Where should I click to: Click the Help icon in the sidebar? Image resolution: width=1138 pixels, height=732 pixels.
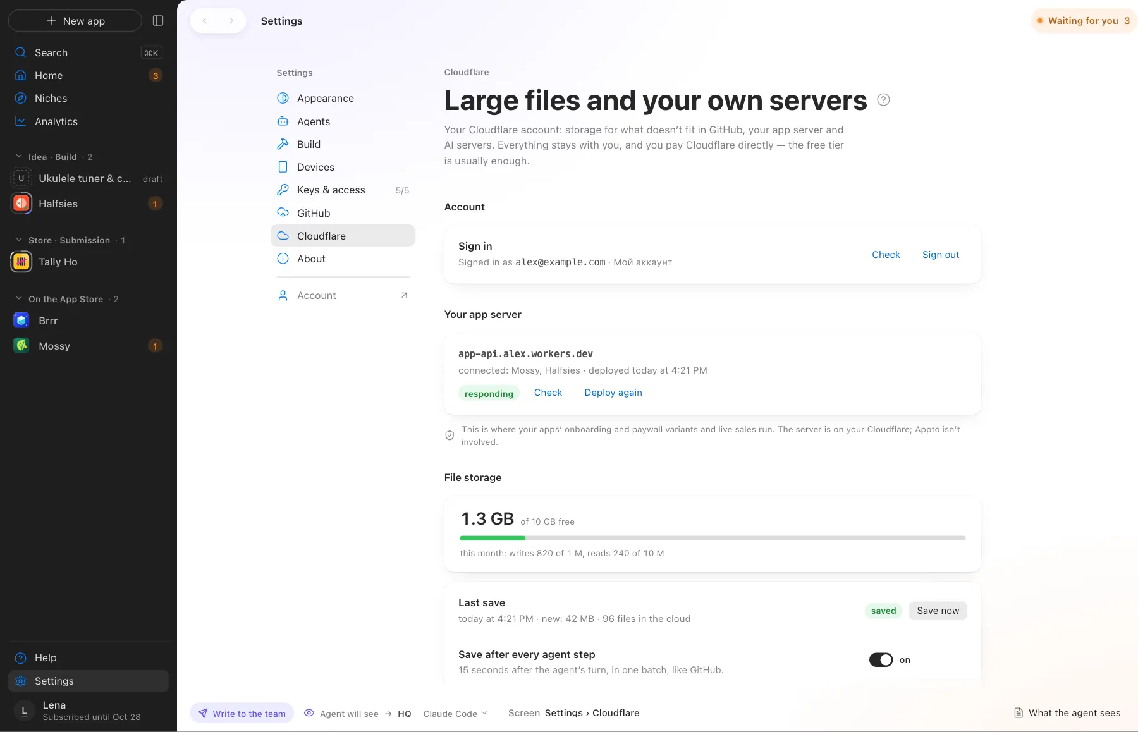point(21,658)
